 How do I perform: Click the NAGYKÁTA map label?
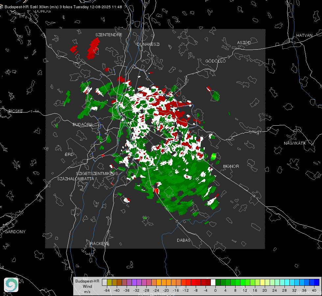click(x=295, y=143)
